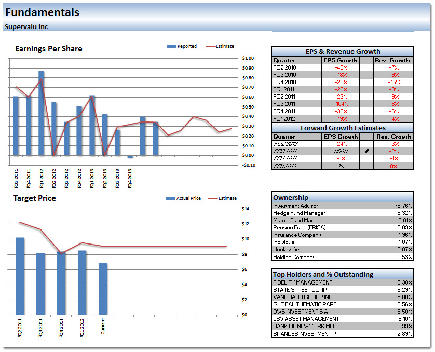
Task: Select the FQ1 2011 quarter row label
Action: (x=283, y=89)
